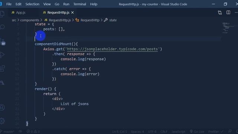Open the Search view in activity bar

[2, 27]
